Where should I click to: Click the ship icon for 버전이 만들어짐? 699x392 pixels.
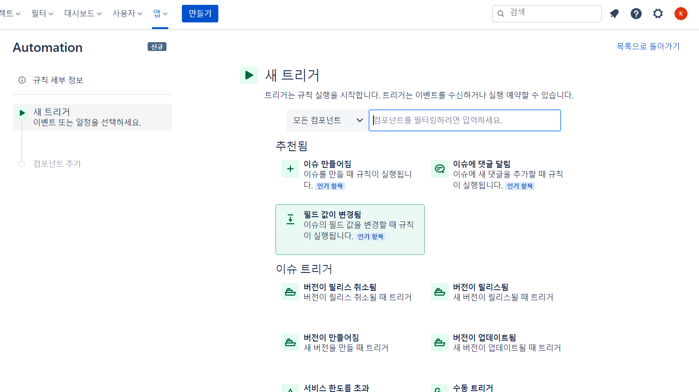290,342
